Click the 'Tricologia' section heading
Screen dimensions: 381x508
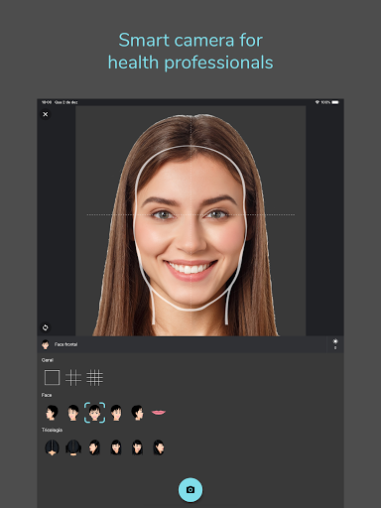[52, 430]
